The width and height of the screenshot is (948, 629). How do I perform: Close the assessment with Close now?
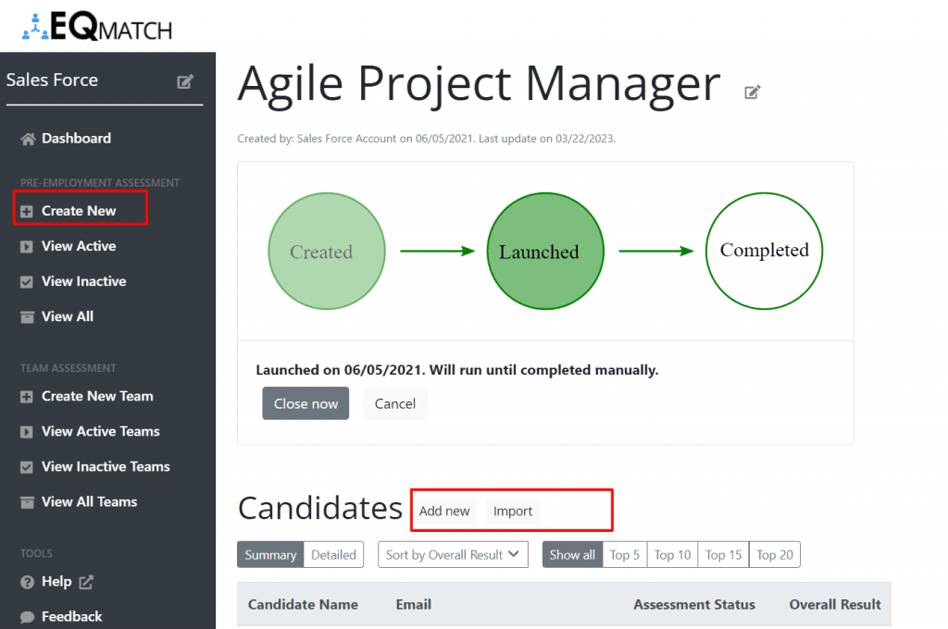click(x=306, y=403)
